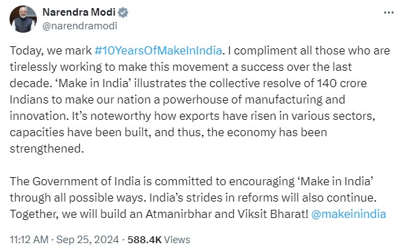Image resolution: width=405 pixels, height=252 pixels.
Task: Click the 11:12 AM timestamp
Action: click(29, 240)
